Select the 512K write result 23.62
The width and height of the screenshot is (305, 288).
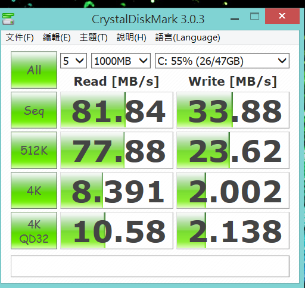pos(233,150)
